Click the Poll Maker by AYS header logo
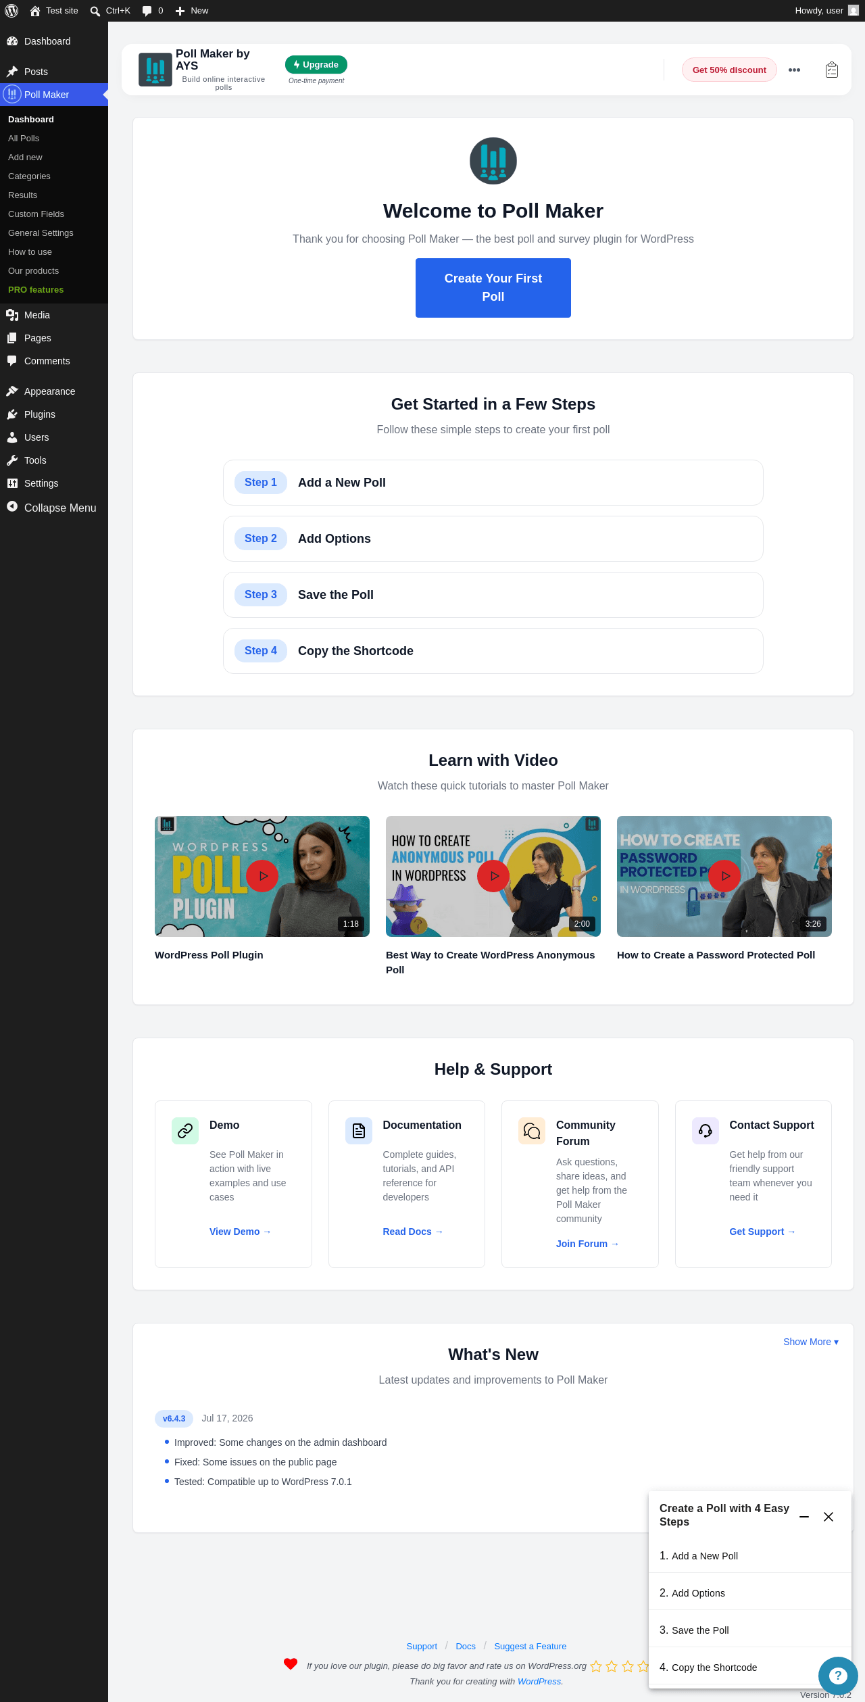 155,70
